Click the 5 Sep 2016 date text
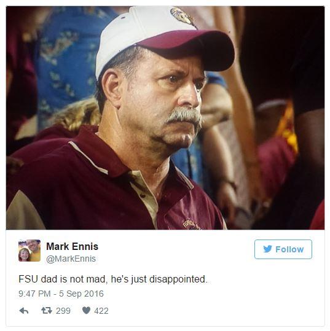Viewport: 330px width, 331px height. coord(82,294)
